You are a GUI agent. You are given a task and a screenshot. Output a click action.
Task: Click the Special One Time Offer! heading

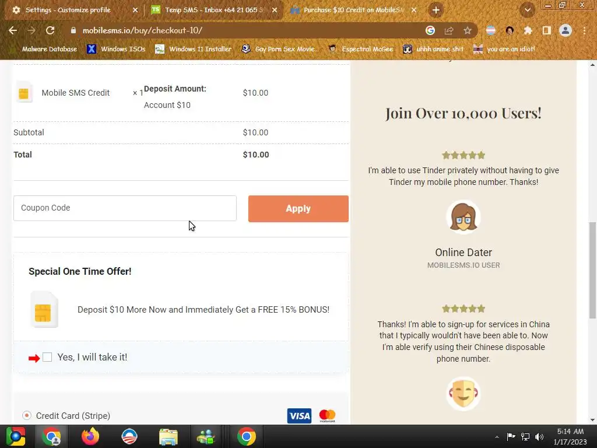click(x=80, y=272)
